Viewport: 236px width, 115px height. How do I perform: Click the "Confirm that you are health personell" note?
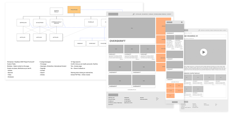tap(84, 64)
